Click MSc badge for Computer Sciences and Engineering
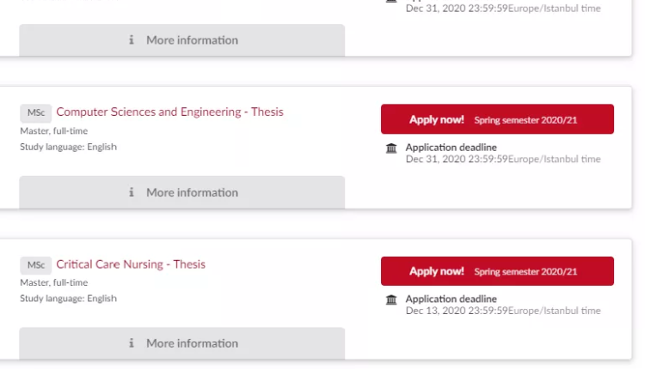Image resolution: width=645 pixels, height=369 pixels. pyautogui.click(x=36, y=112)
